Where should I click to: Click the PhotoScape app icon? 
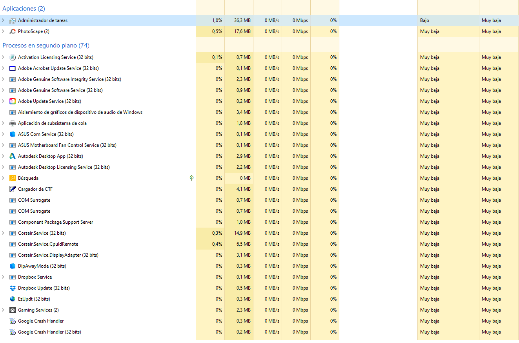click(13, 31)
